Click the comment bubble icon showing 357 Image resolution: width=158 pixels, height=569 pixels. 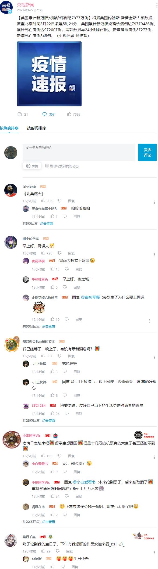coord(44,114)
